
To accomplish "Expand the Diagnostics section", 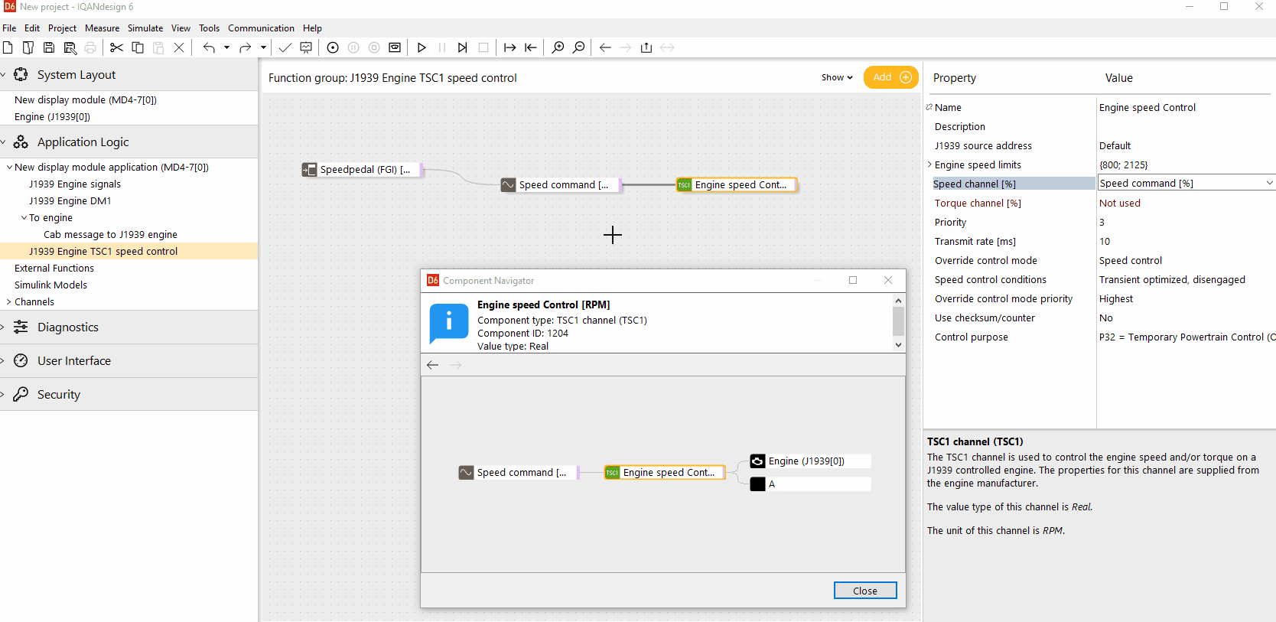I will coord(3,327).
